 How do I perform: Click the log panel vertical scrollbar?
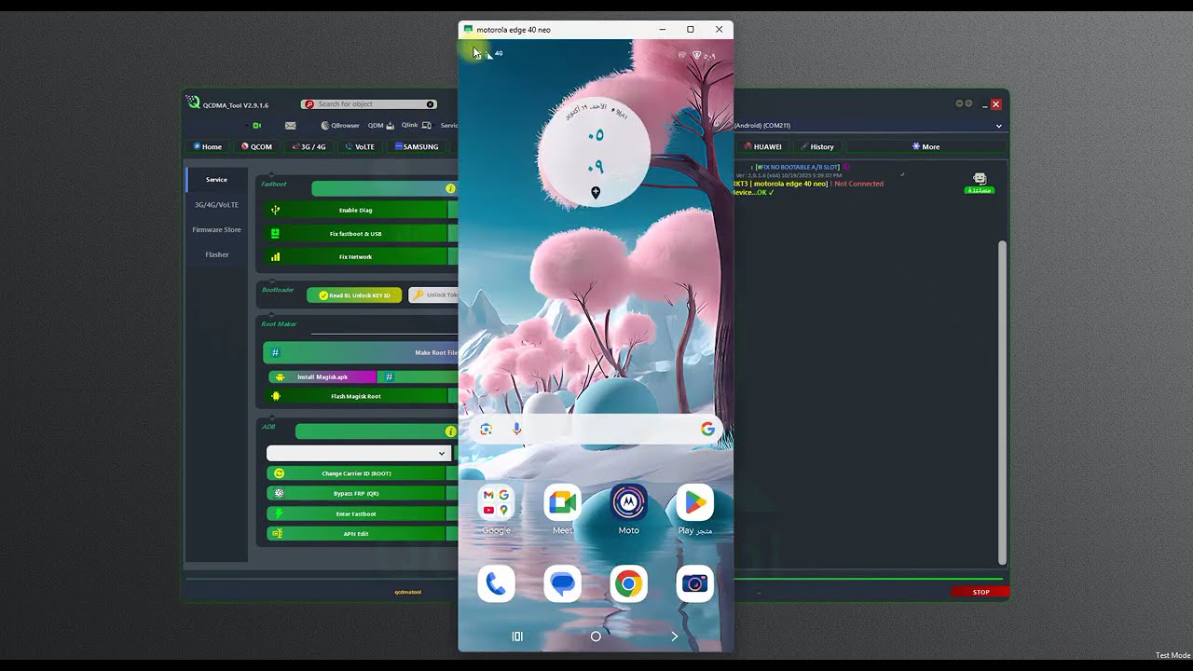(1003, 403)
